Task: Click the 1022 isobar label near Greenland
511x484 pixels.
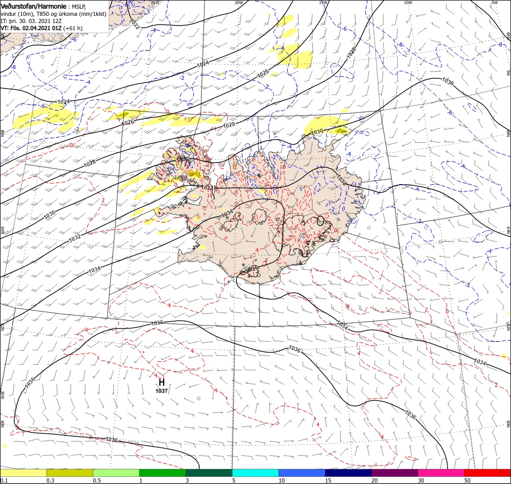Action: tap(135, 24)
